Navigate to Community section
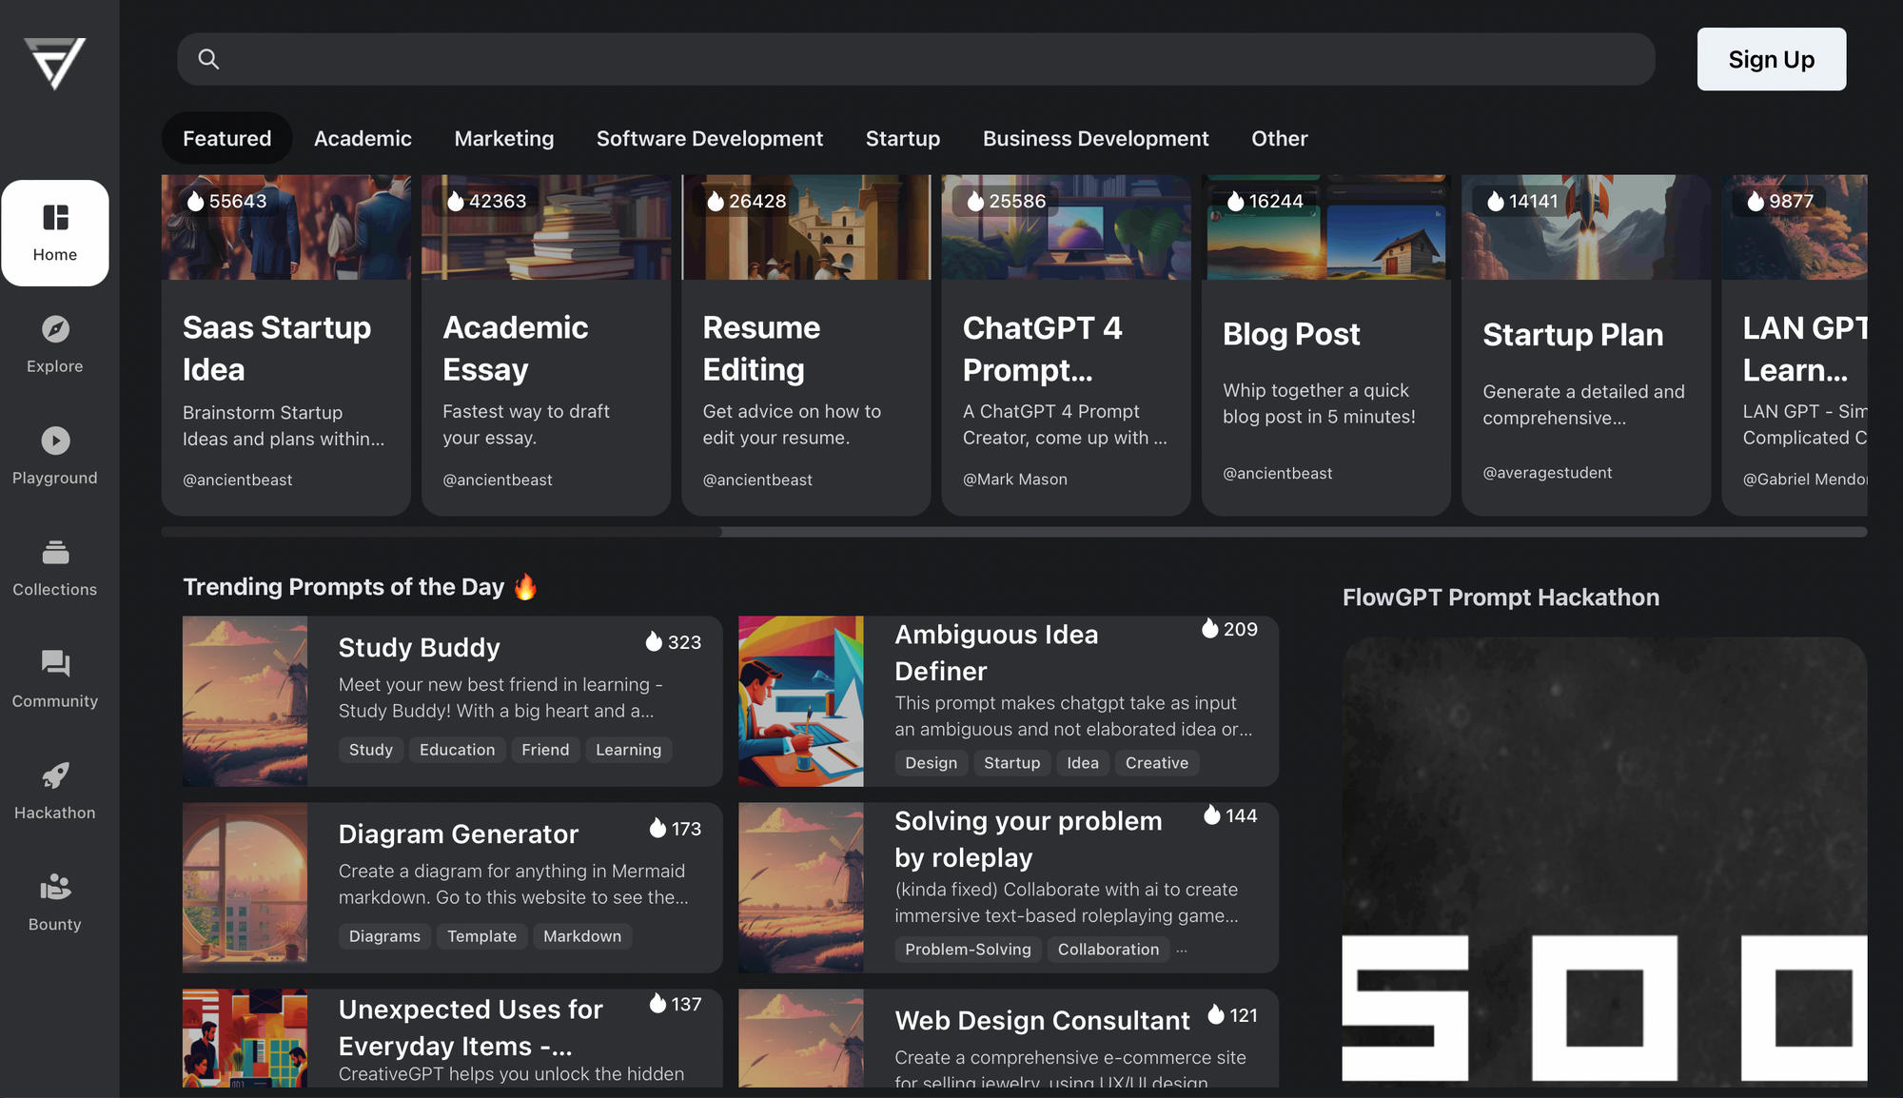 (55, 678)
